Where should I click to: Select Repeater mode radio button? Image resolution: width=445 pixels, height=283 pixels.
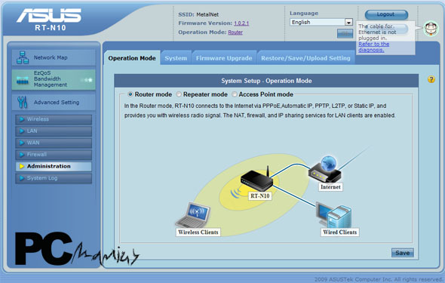pos(179,94)
